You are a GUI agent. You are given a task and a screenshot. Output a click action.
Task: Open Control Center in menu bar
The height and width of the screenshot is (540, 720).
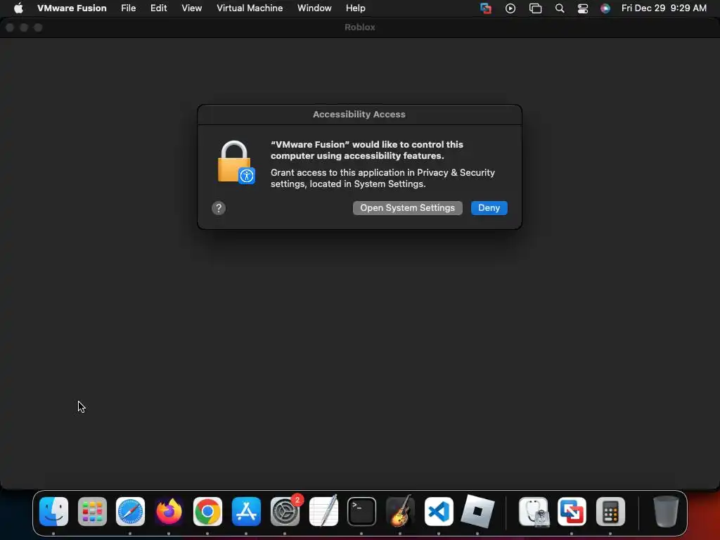tap(583, 8)
